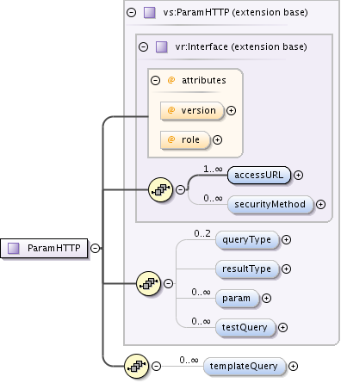The image size is (341, 383).
Task: Select the resultType element node
Action: tap(247, 269)
